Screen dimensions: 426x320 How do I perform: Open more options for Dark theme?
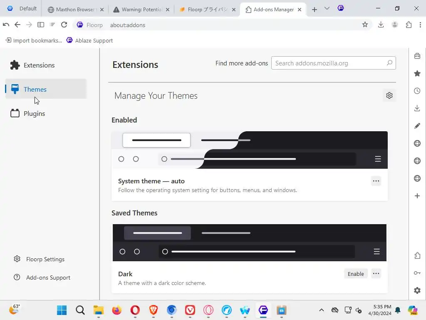click(x=376, y=273)
